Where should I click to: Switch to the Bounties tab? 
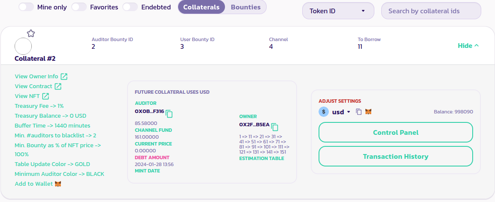246,7
